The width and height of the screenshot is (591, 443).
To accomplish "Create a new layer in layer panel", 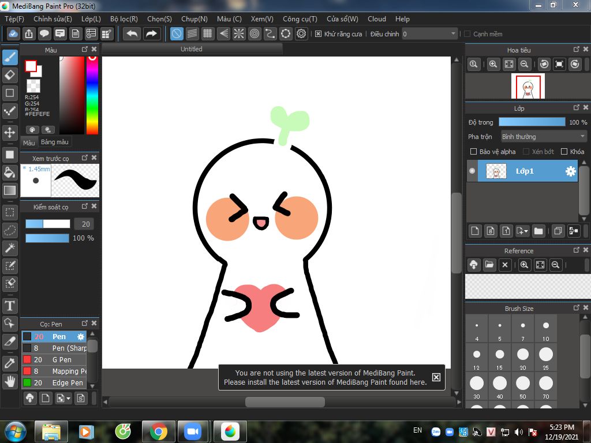I will (475, 231).
